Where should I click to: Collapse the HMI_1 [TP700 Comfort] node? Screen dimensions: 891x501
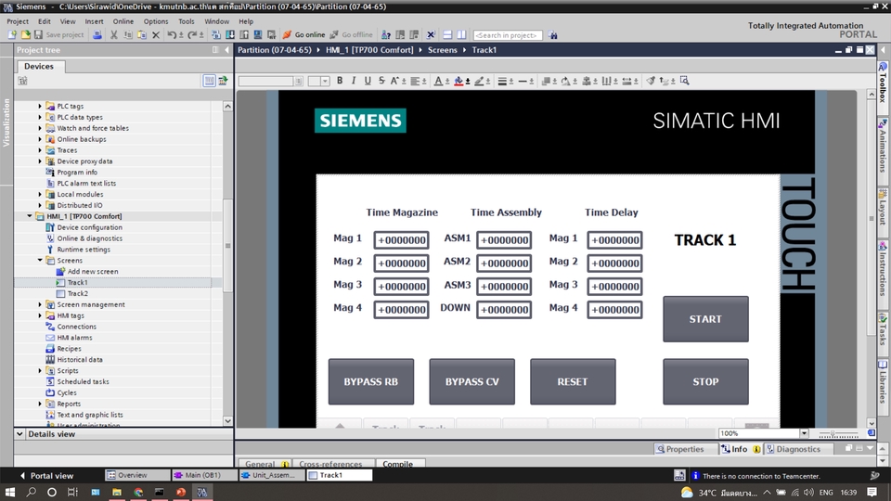coord(30,216)
